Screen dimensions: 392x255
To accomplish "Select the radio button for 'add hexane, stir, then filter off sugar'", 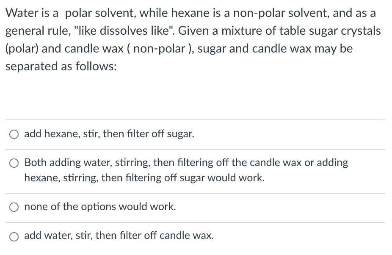I will [x=14, y=134].
